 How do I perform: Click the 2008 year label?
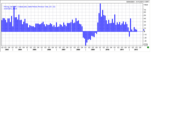tap(78, 49)
